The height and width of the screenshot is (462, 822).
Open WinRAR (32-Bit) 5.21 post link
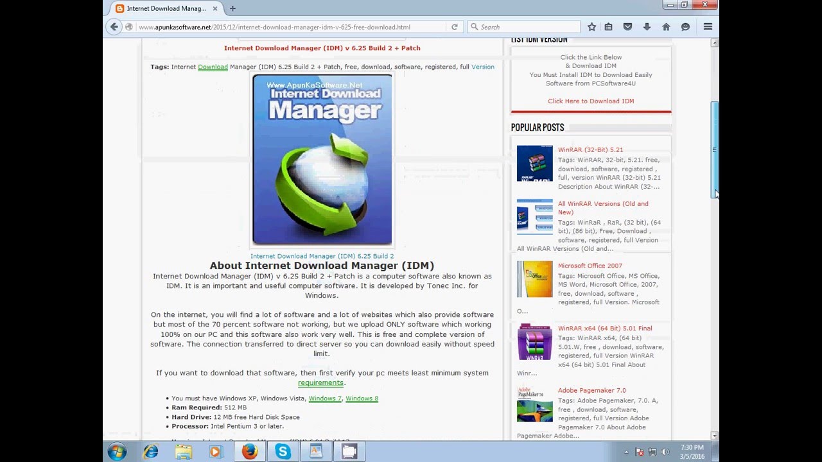coord(590,150)
